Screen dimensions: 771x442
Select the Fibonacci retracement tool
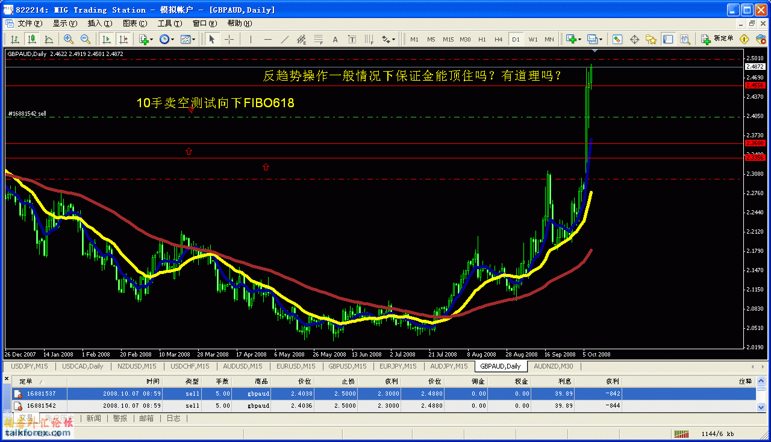point(319,39)
